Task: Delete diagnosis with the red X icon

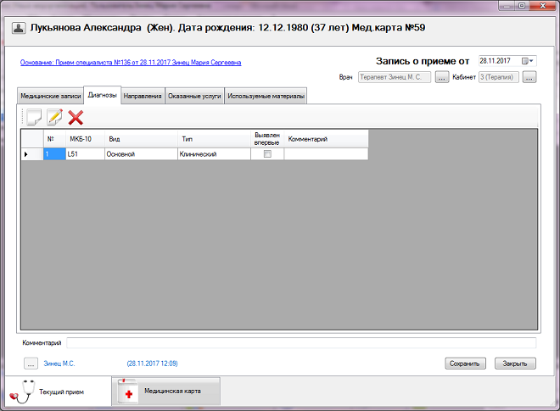Action: [76, 118]
